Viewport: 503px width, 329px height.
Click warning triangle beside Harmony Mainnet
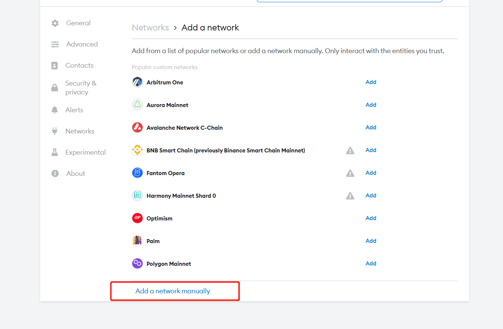pos(350,196)
